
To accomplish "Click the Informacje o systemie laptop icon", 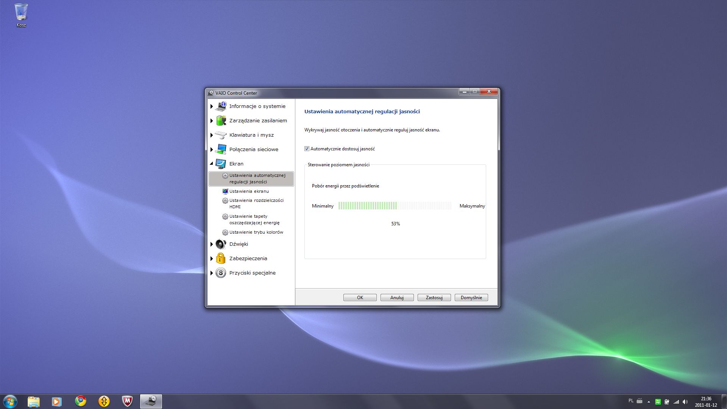I will pos(221,106).
